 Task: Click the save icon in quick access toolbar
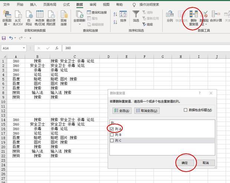4,38
